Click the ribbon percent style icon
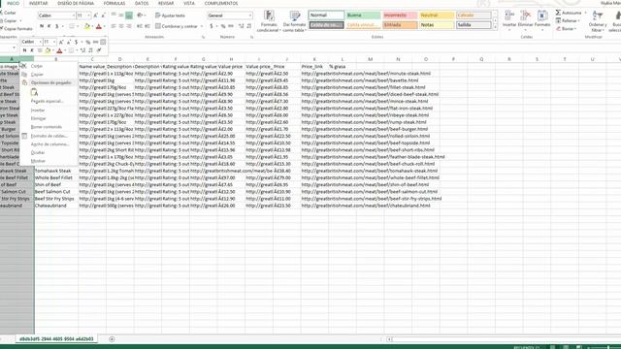The width and height of the screenshot is (621, 349). [x=223, y=26]
